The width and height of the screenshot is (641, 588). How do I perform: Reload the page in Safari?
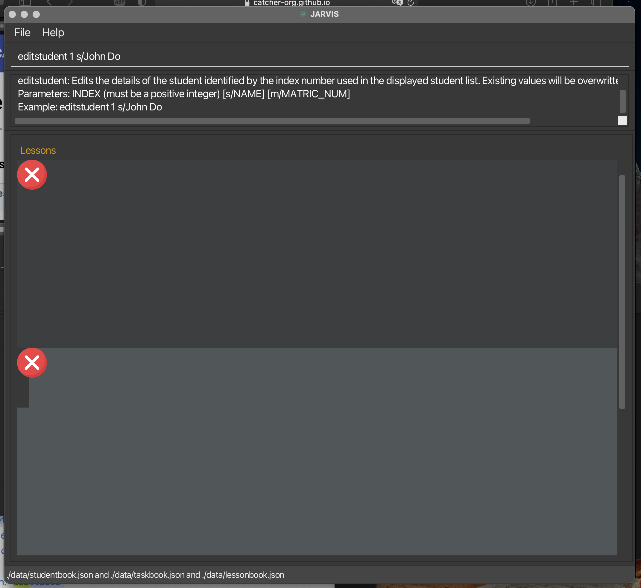410,3
